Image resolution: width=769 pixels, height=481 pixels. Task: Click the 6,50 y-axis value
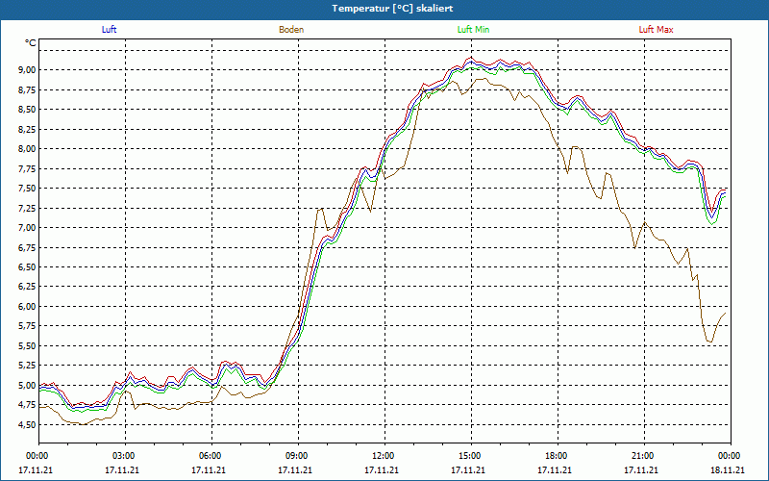(x=27, y=267)
